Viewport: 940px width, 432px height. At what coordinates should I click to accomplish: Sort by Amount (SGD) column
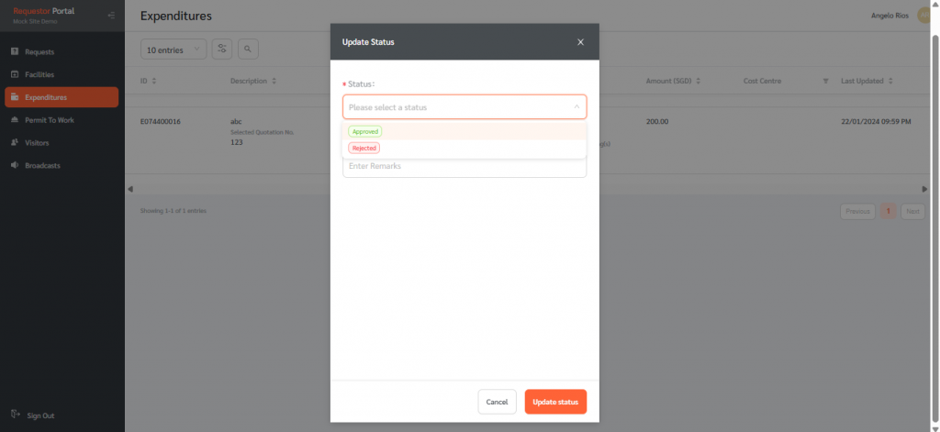699,81
